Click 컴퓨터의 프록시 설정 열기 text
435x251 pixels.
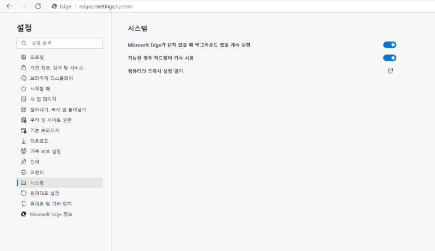click(155, 71)
